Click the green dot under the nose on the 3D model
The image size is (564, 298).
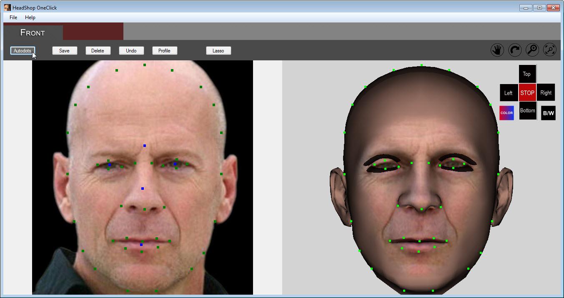point(421,209)
